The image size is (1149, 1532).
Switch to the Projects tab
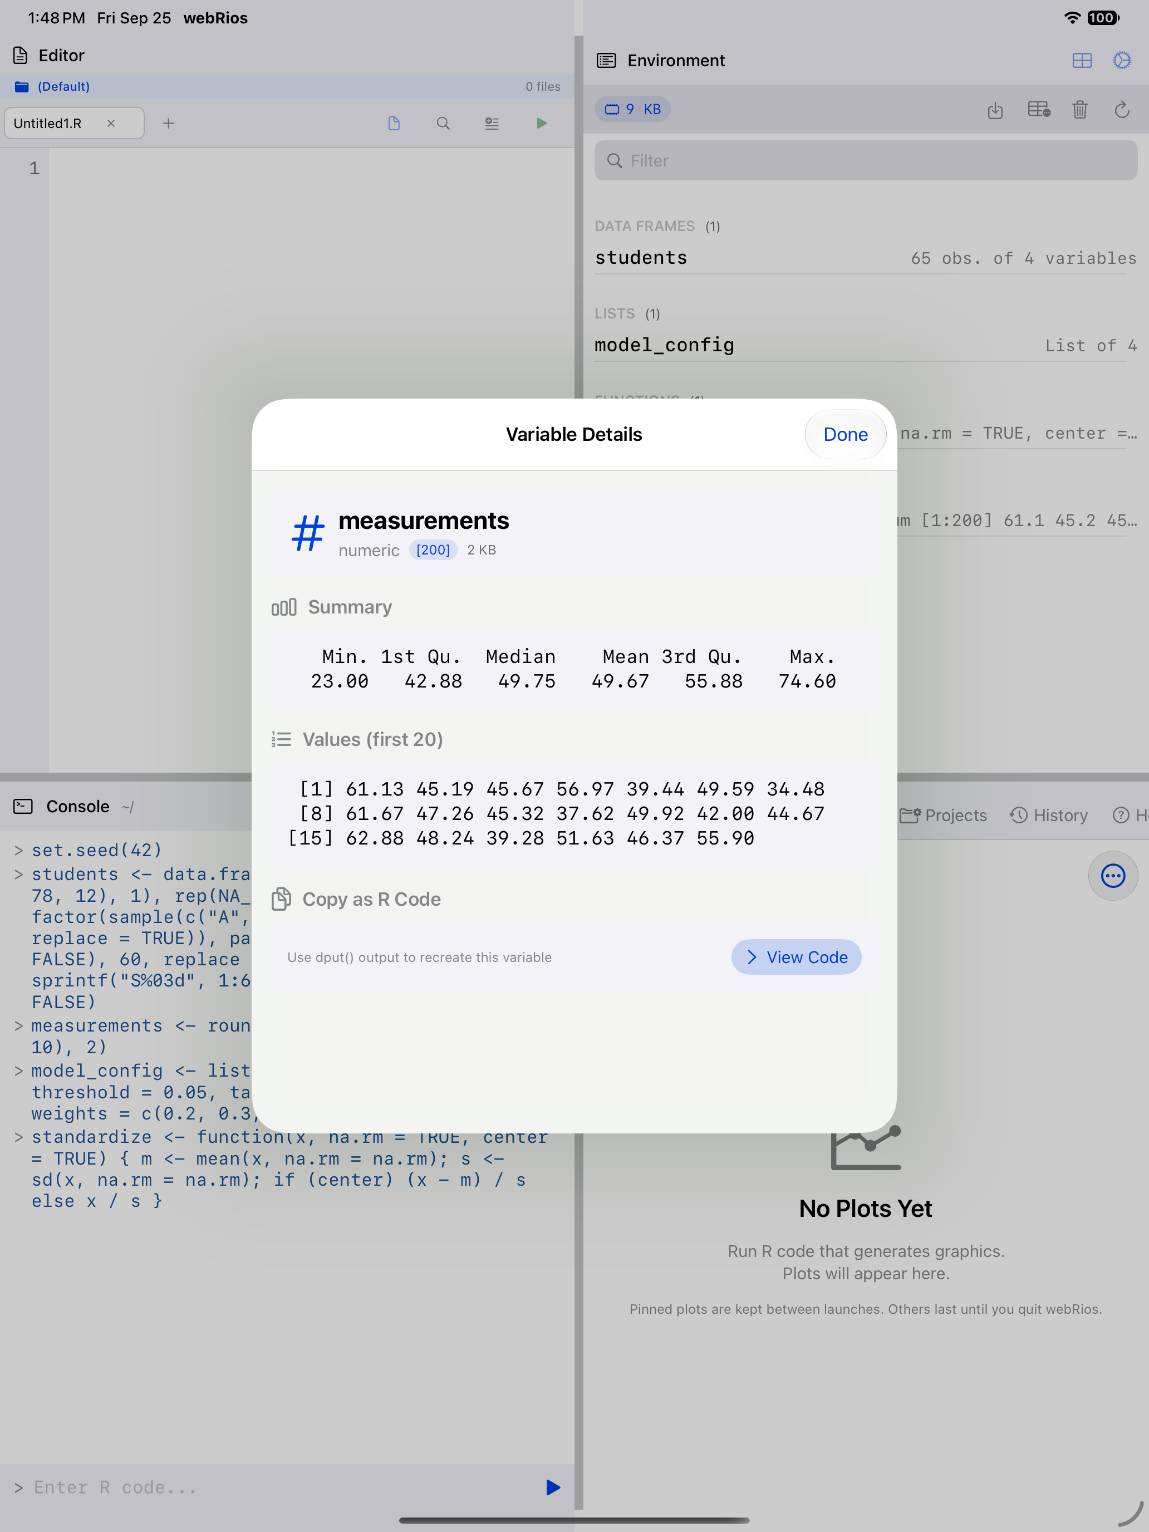943,815
